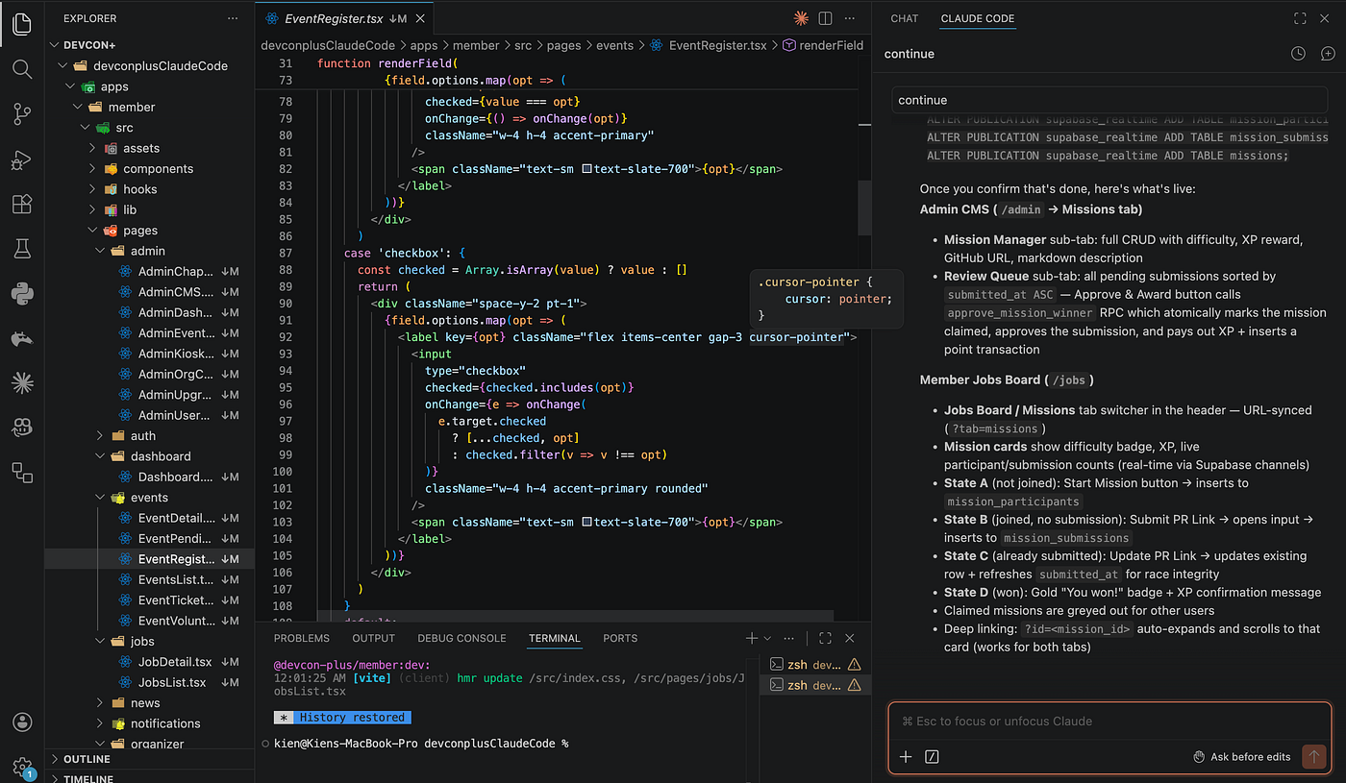Click orange Claude icon in editor toolbar

click(x=801, y=18)
